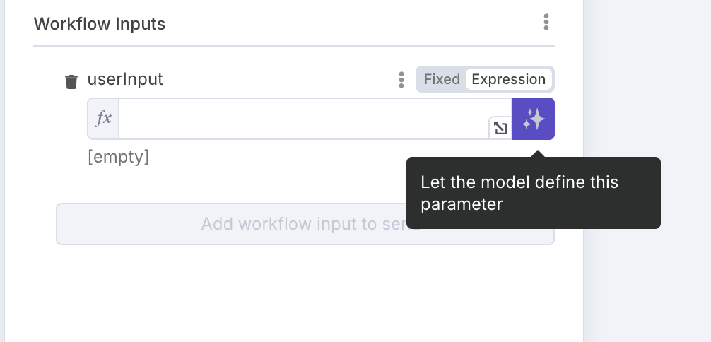Click the tooltip arrow beneath the sparkle button
Viewport: 711px width, 342px height.
[539, 154]
